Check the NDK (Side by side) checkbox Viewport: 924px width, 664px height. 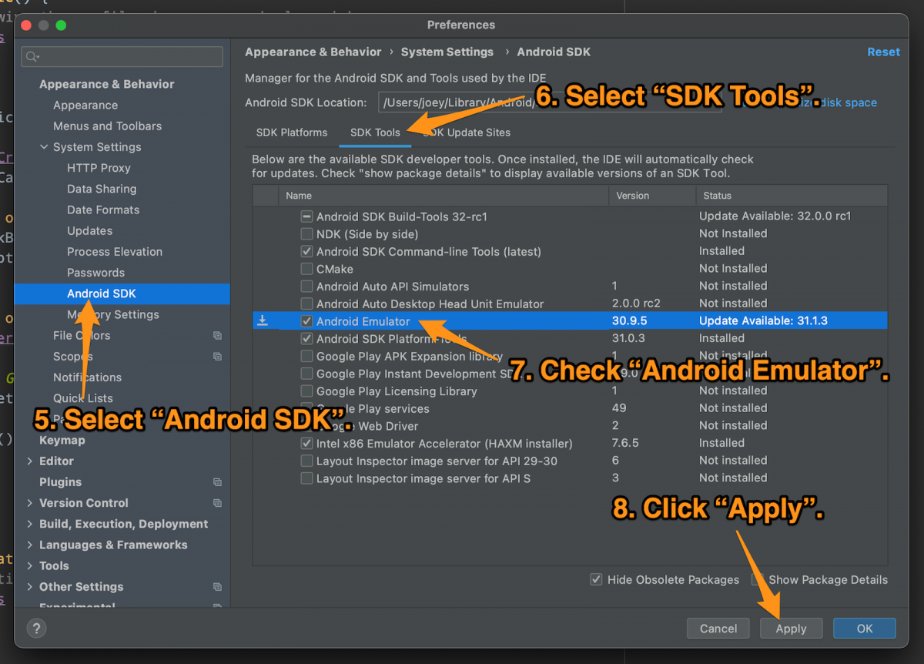pyautogui.click(x=306, y=234)
